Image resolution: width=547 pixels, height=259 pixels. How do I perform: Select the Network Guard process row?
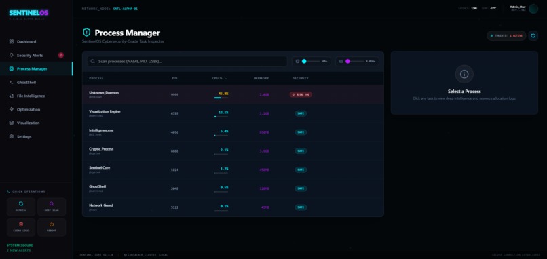click(x=233, y=207)
